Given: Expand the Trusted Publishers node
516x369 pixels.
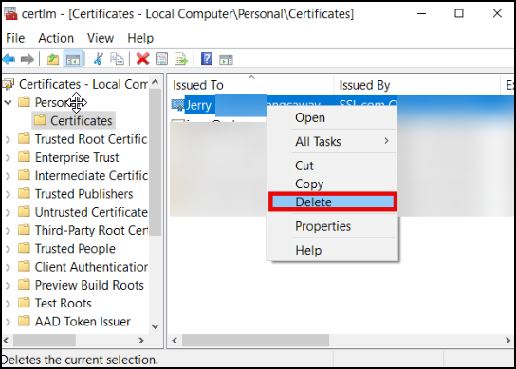Looking at the screenshot, I should (9, 194).
